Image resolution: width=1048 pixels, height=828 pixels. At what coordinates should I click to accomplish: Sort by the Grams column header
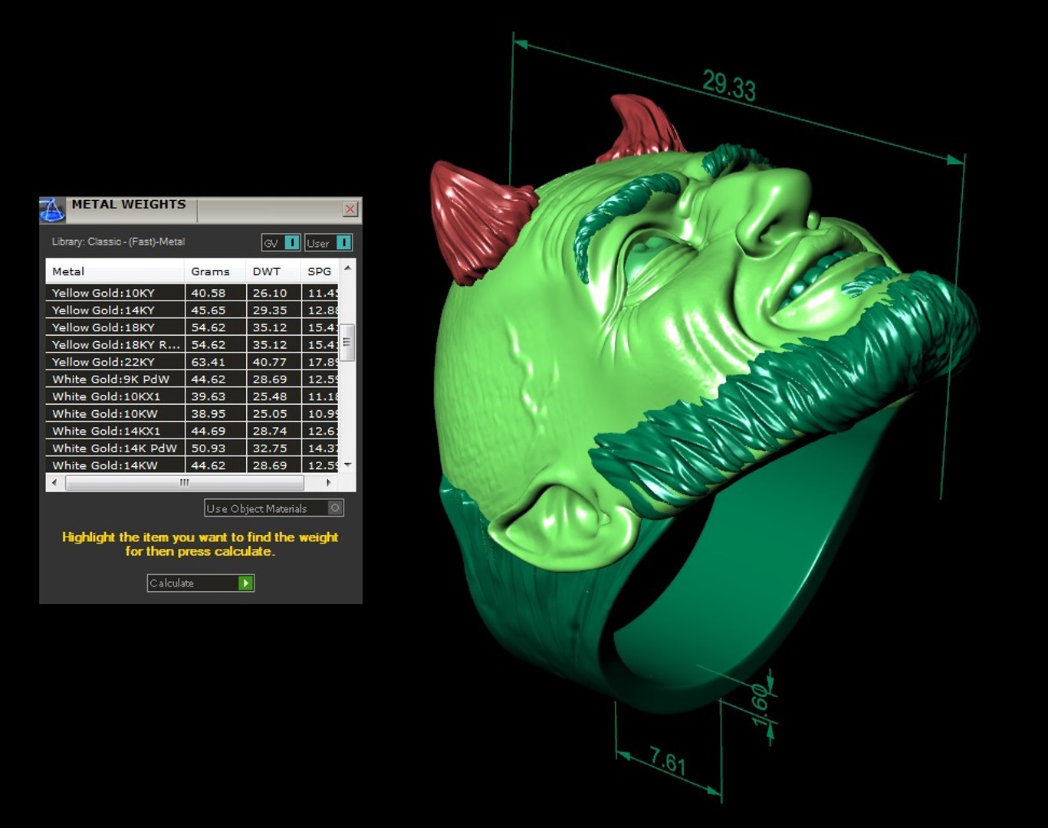click(215, 271)
